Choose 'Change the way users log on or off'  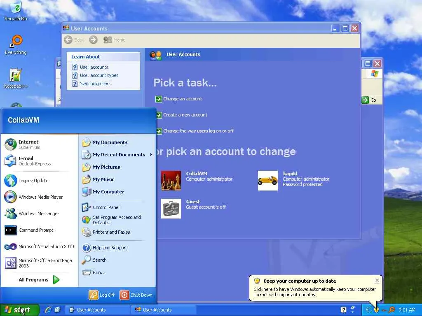[198, 131]
